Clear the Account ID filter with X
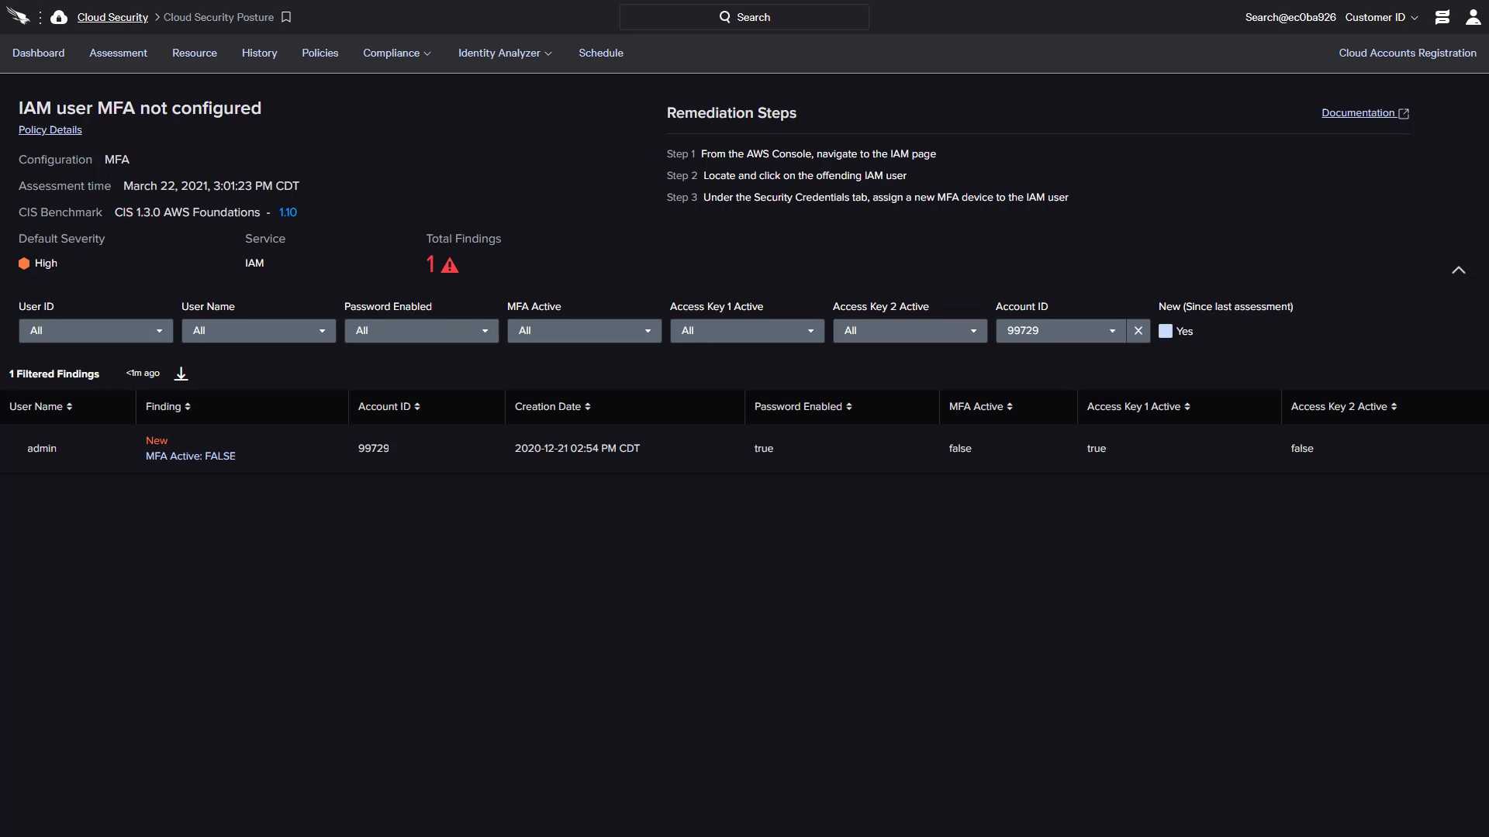 [x=1138, y=331]
